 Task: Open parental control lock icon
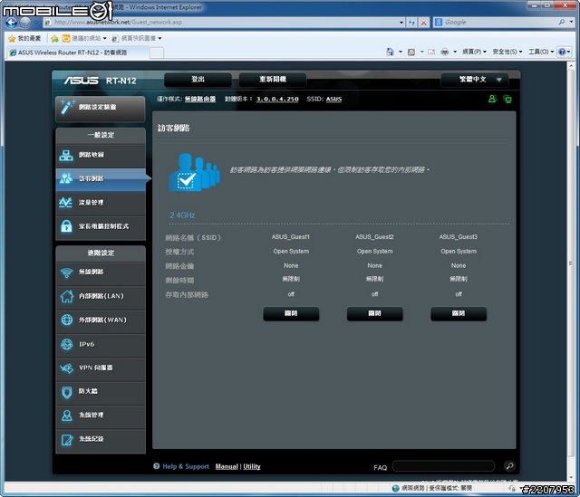(66, 226)
